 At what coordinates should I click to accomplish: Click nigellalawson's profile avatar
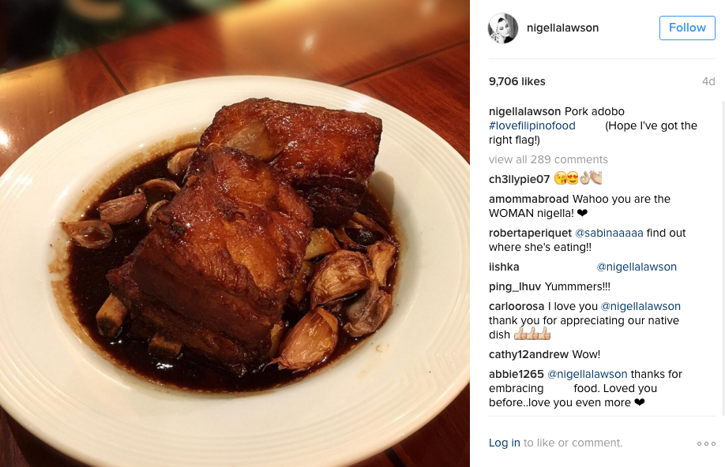tap(502, 28)
